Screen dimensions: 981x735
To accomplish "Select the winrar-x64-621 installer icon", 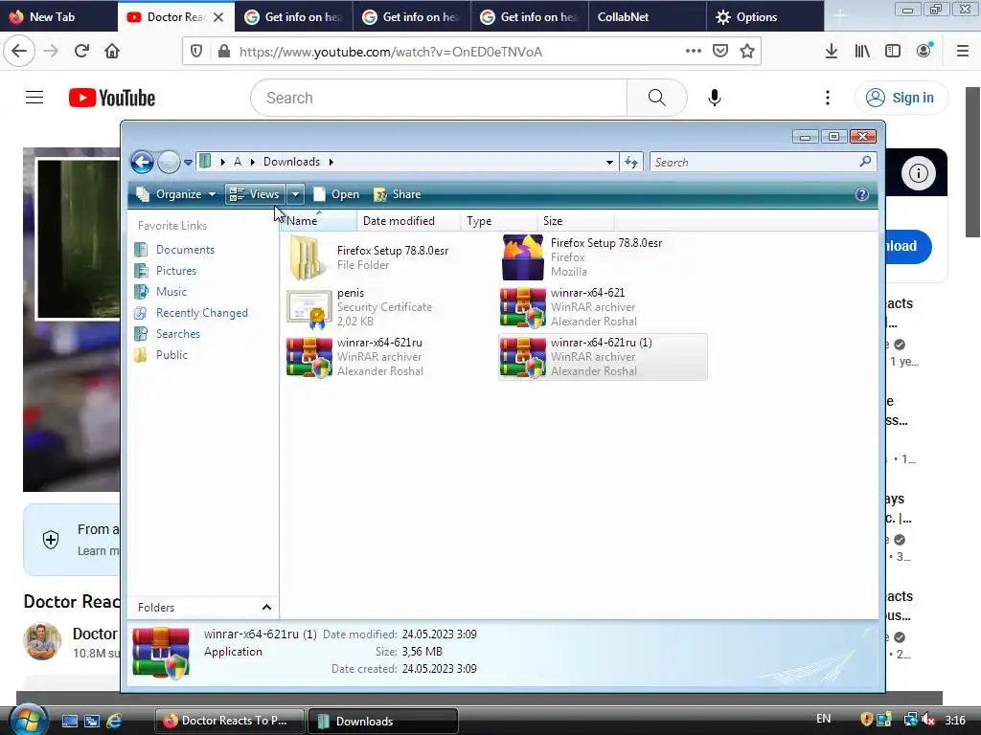I will point(523,307).
